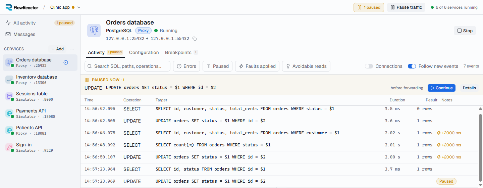Click the PostgreSQL elephant icon in header
The height and width of the screenshot is (188, 483).
(94, 31)
